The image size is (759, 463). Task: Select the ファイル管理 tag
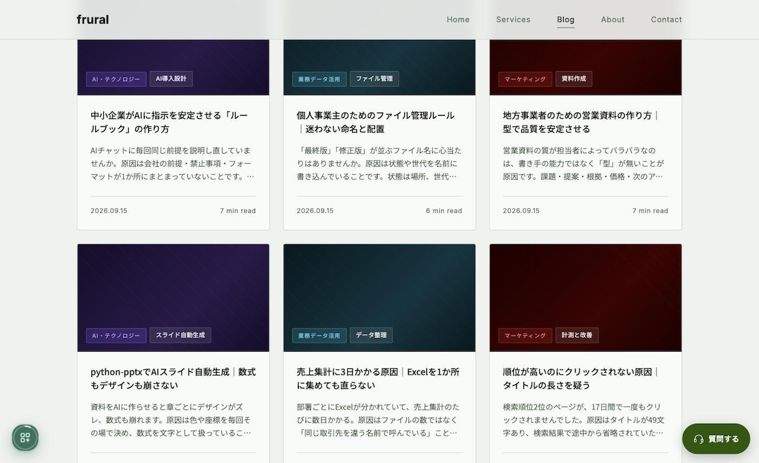375,79
